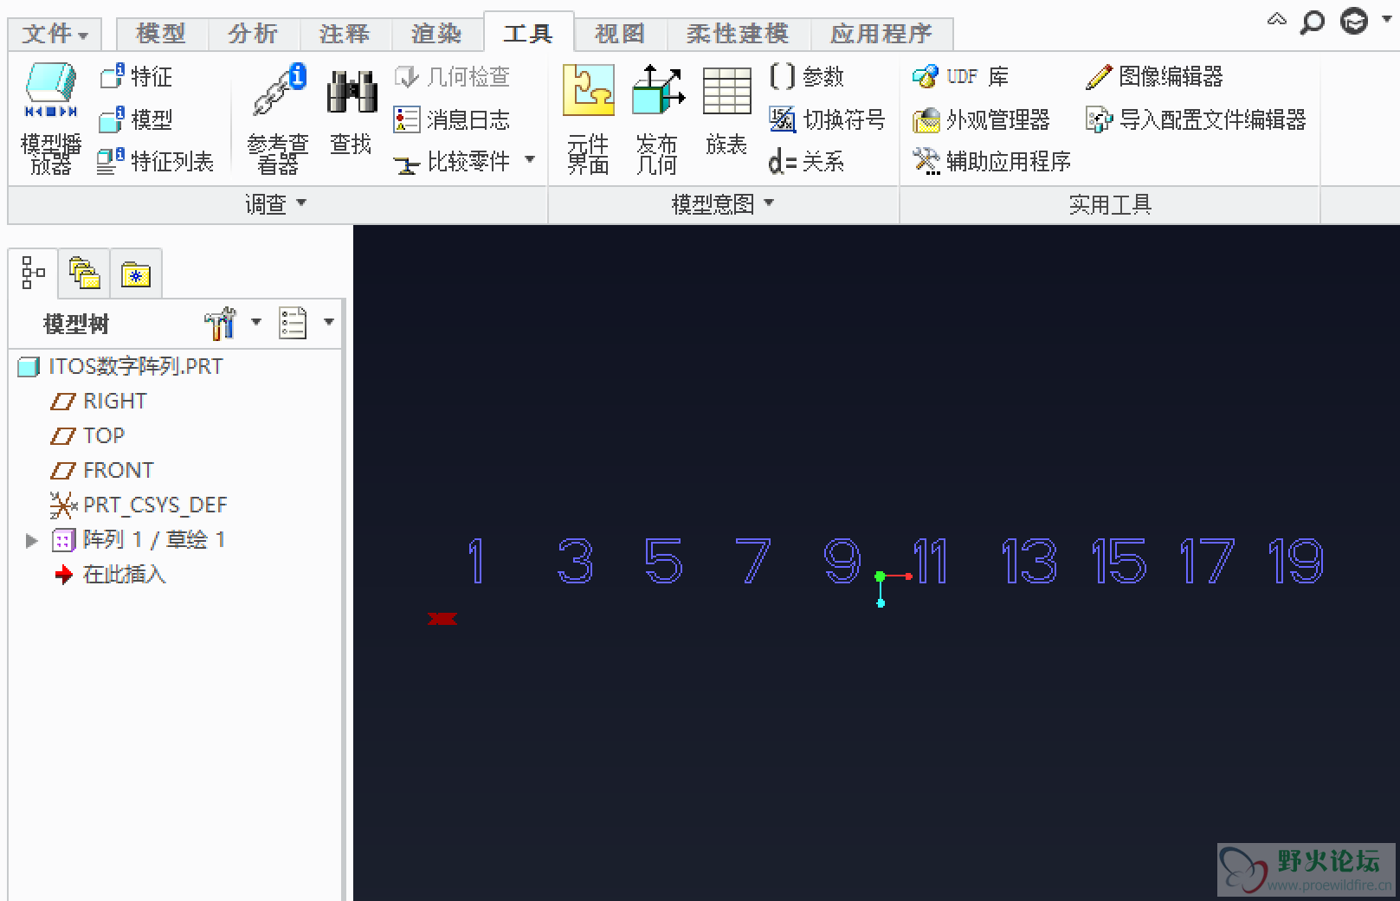Switch to the model tree navigator tab
1400x901 pixels.
click(33, 273)
